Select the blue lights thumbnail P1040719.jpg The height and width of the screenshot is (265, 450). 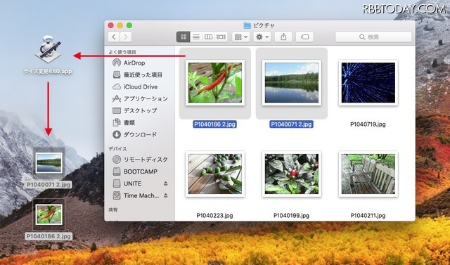point(368,83)
